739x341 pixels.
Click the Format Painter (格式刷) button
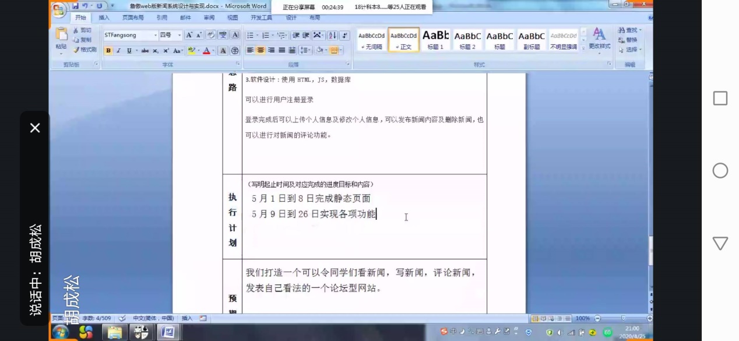pyautogui.click(x=85, y=50)
